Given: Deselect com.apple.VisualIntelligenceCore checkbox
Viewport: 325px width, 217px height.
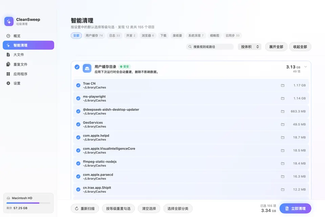Looking at the screenshot, I should [x=78, y=151].
